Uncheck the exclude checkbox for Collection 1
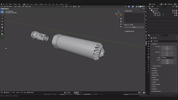178x100 pixels. [173, 12]
